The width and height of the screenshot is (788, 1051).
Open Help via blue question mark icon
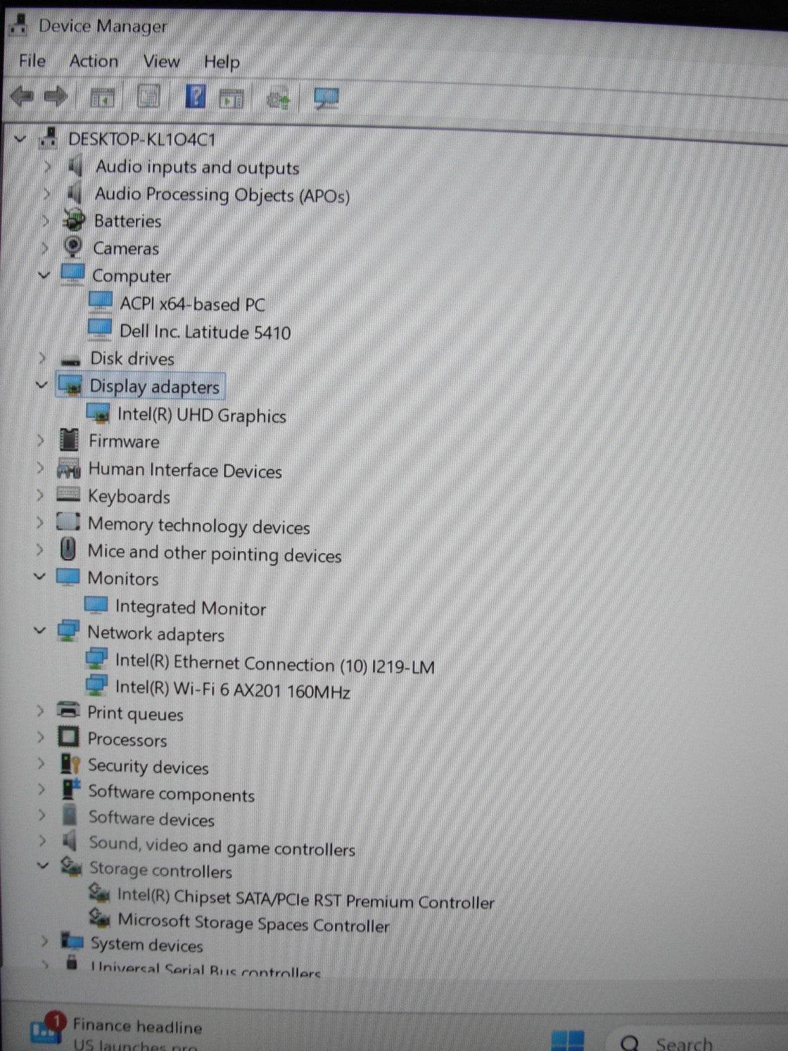195,97
